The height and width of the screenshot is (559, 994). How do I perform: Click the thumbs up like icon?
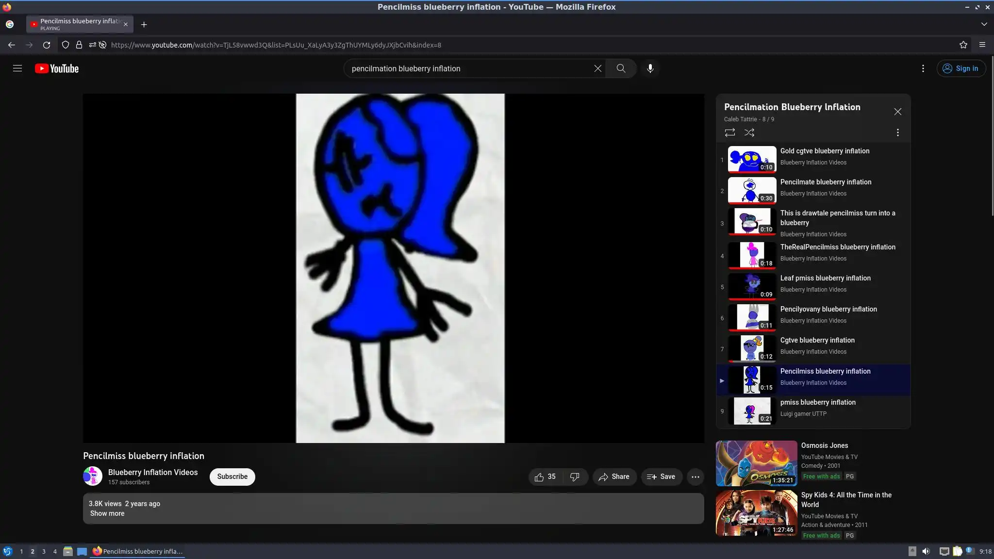click(x=539, y=477)
